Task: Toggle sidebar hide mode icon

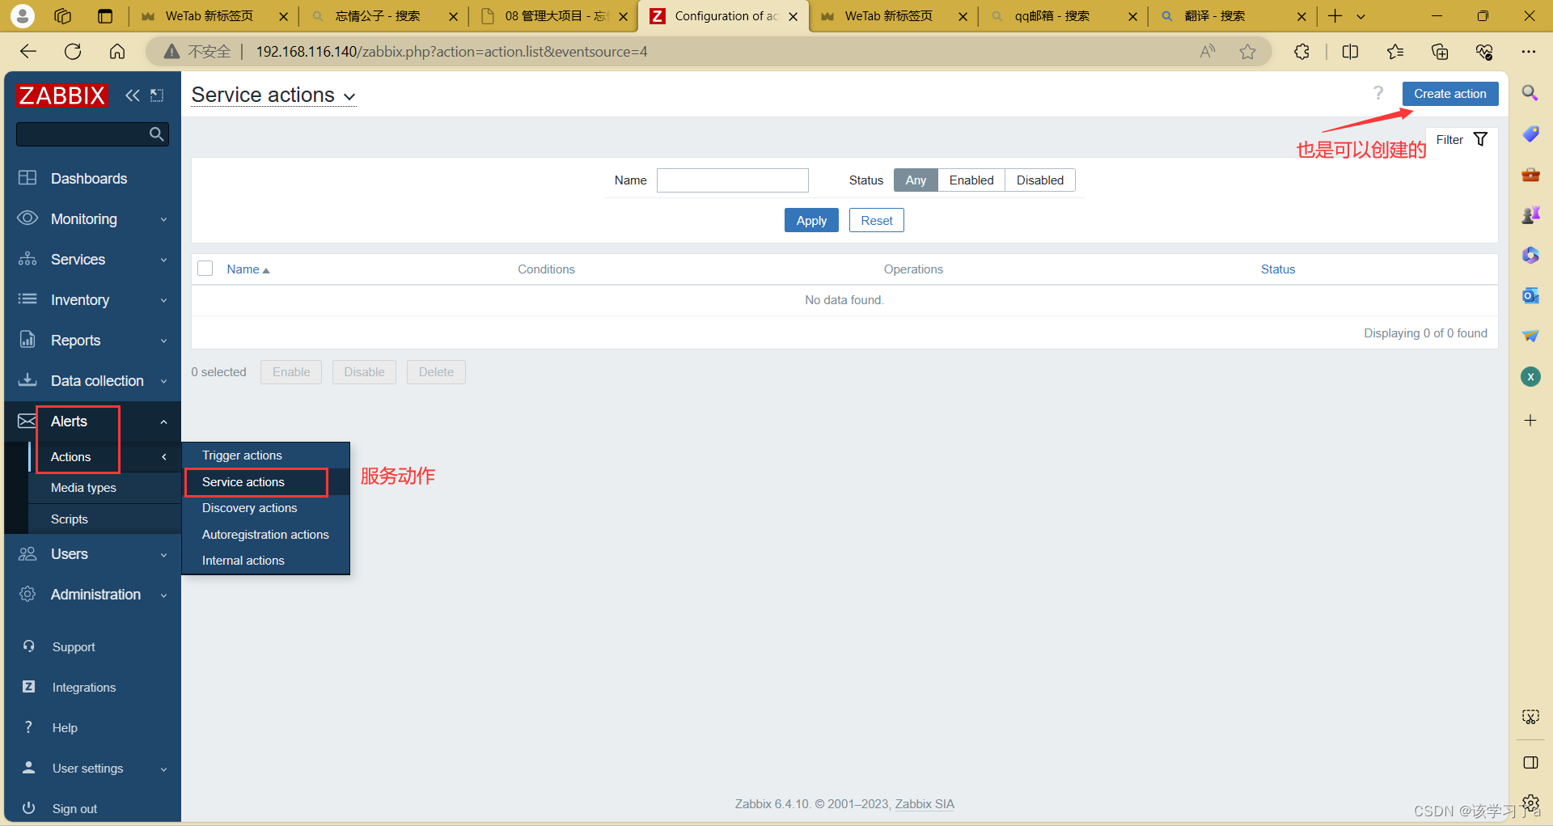Action: click(x=157, y=95)
